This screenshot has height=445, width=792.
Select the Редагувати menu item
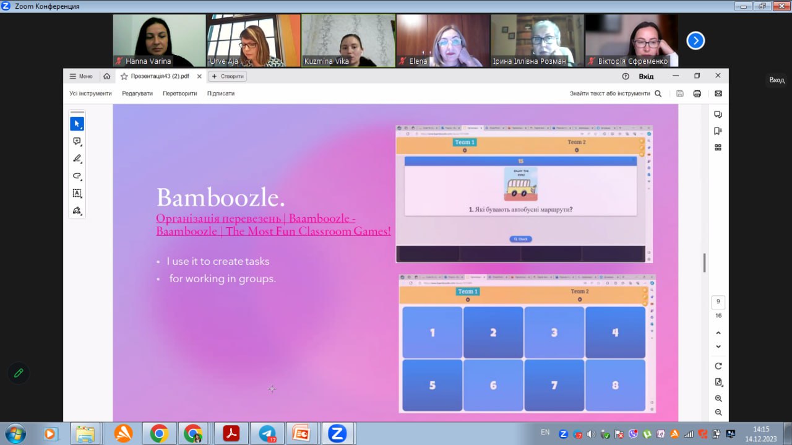pyautogui.click(x=137, y=93)
